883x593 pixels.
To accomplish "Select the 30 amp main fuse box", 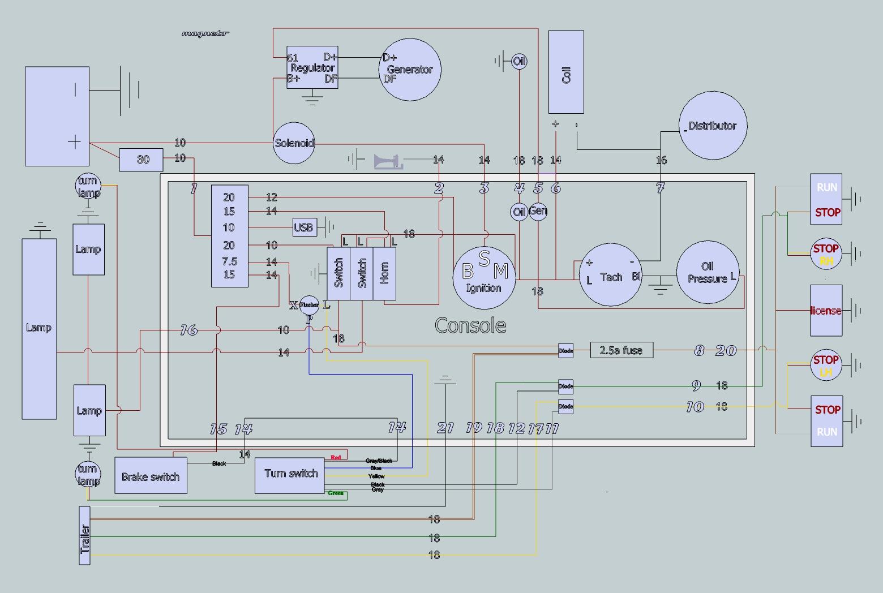I will (x=142, y=160).
